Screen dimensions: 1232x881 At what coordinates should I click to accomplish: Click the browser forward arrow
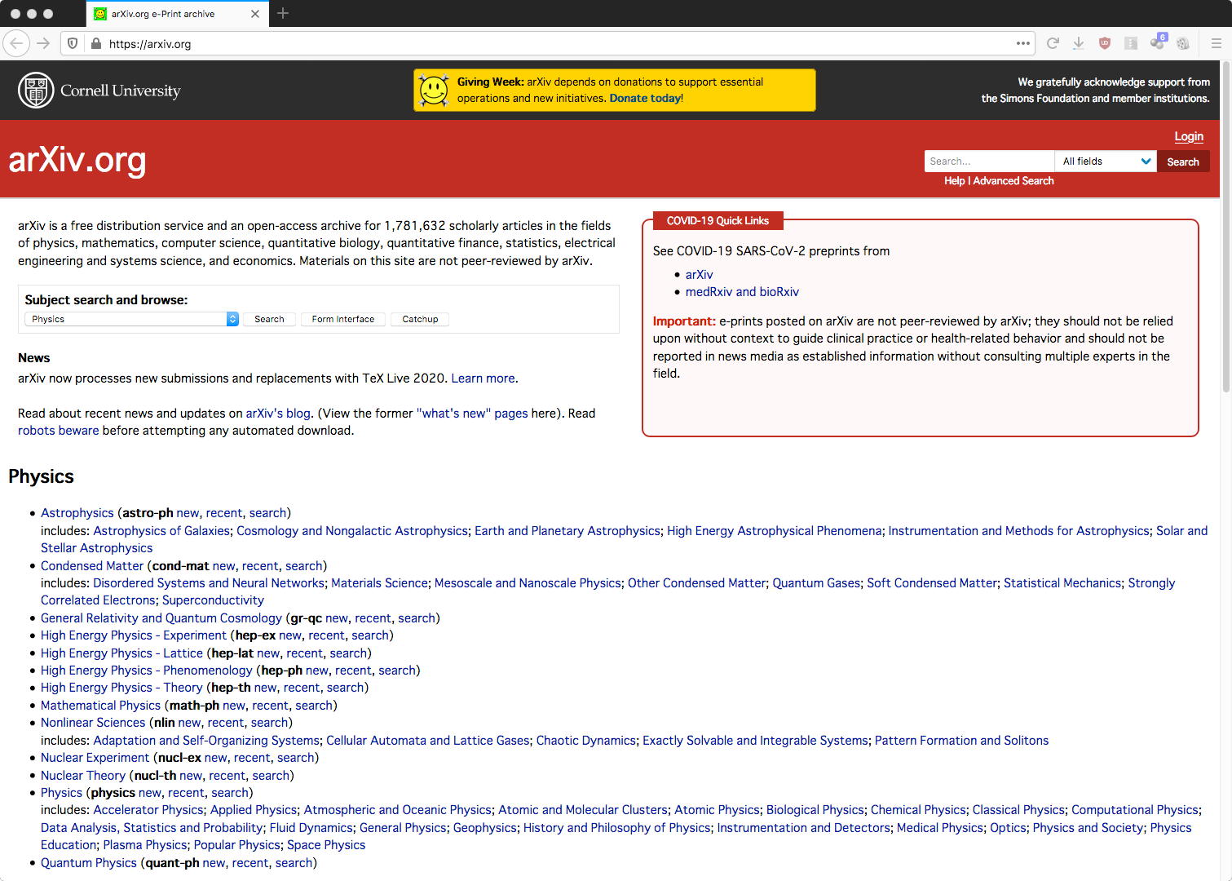pyautogui.click(x=43, y=43)
